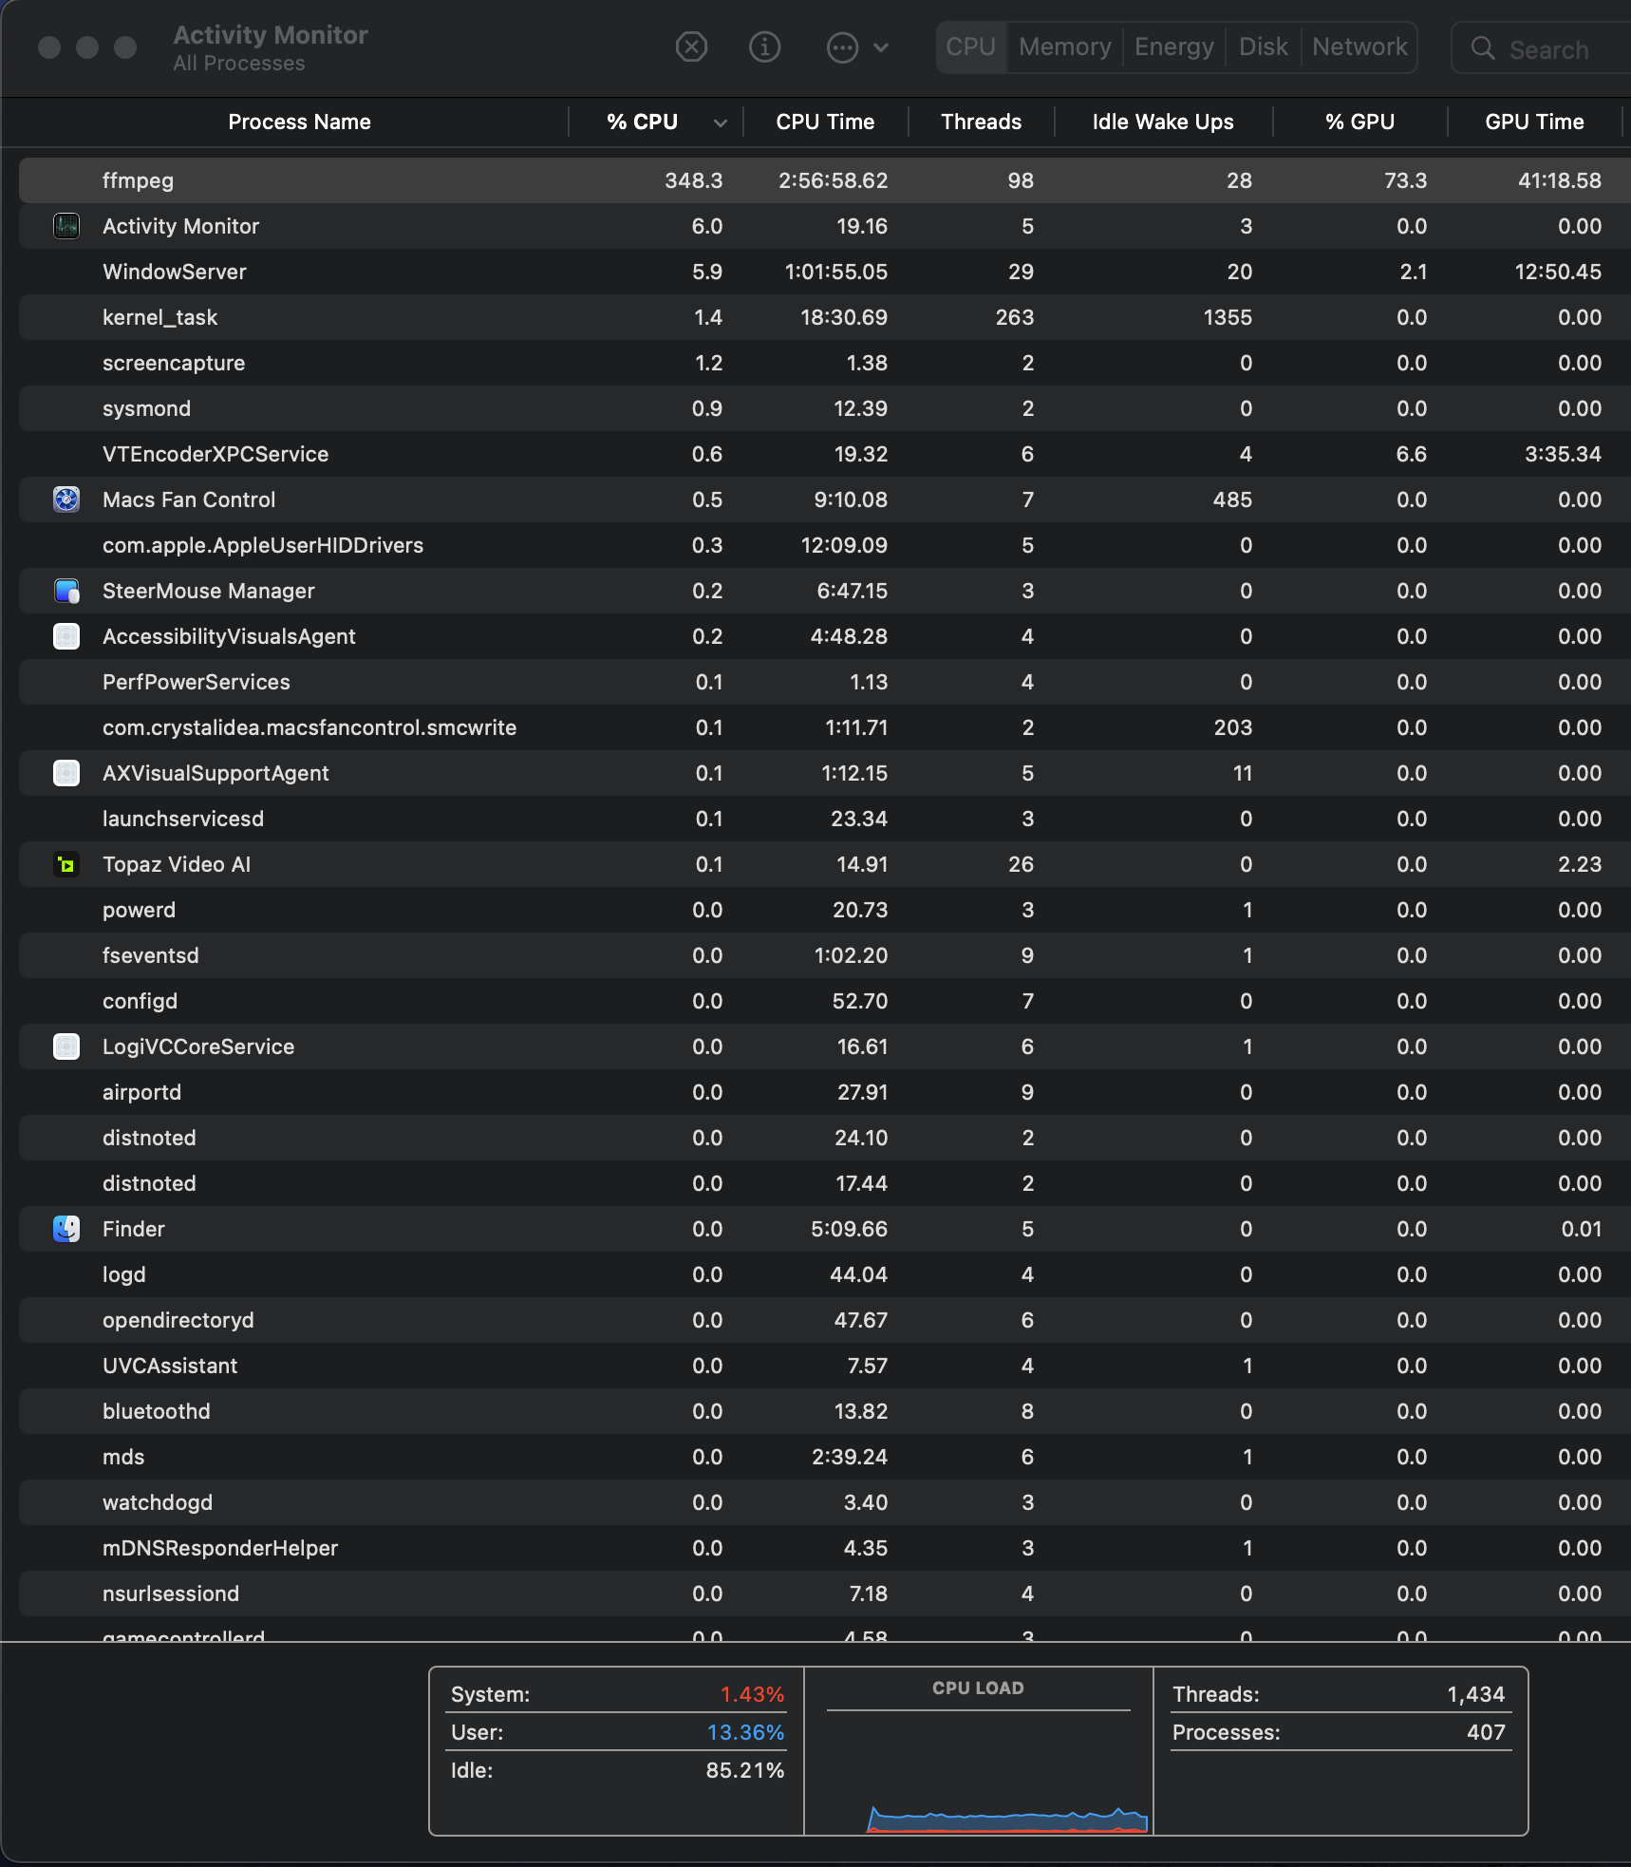
Task: Click the CPU Load graph
Action: [x=979, y=1772]
